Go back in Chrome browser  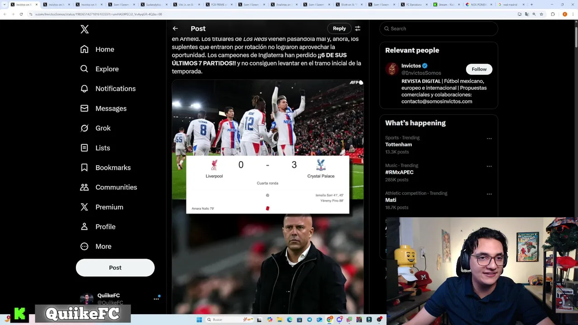tap(5, 14)
